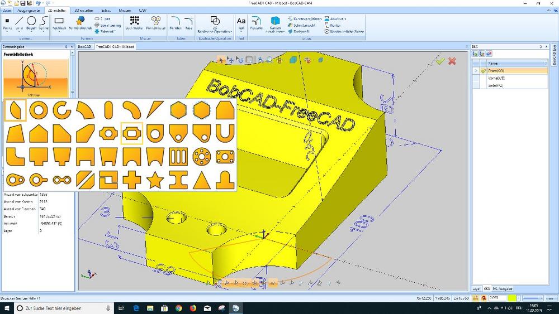Open the CAM ribbon tab

coord(143,10)
